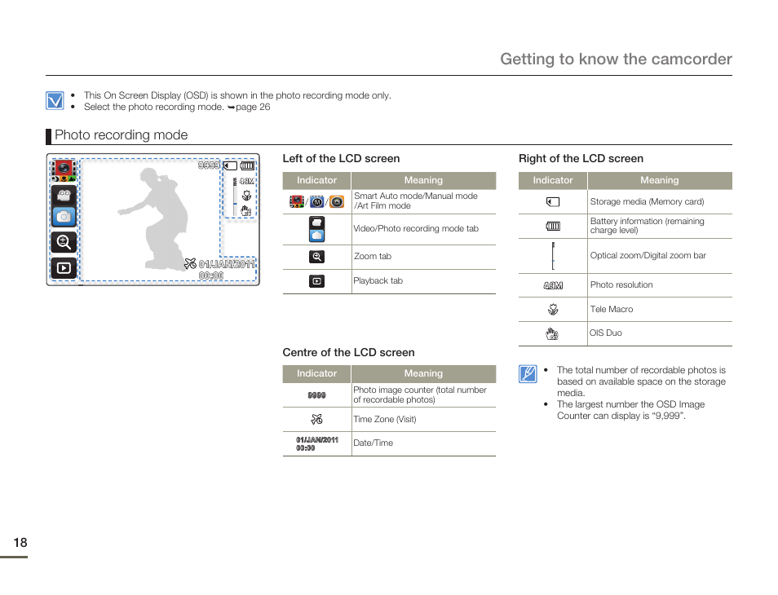Click the Art Film mode icon in the Left table
The height and width of the screenshot is (595, 778).
coord(337,201)
